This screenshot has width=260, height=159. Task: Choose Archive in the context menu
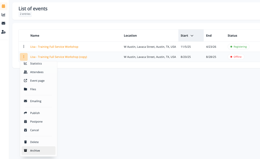click(x=35, y=150)
